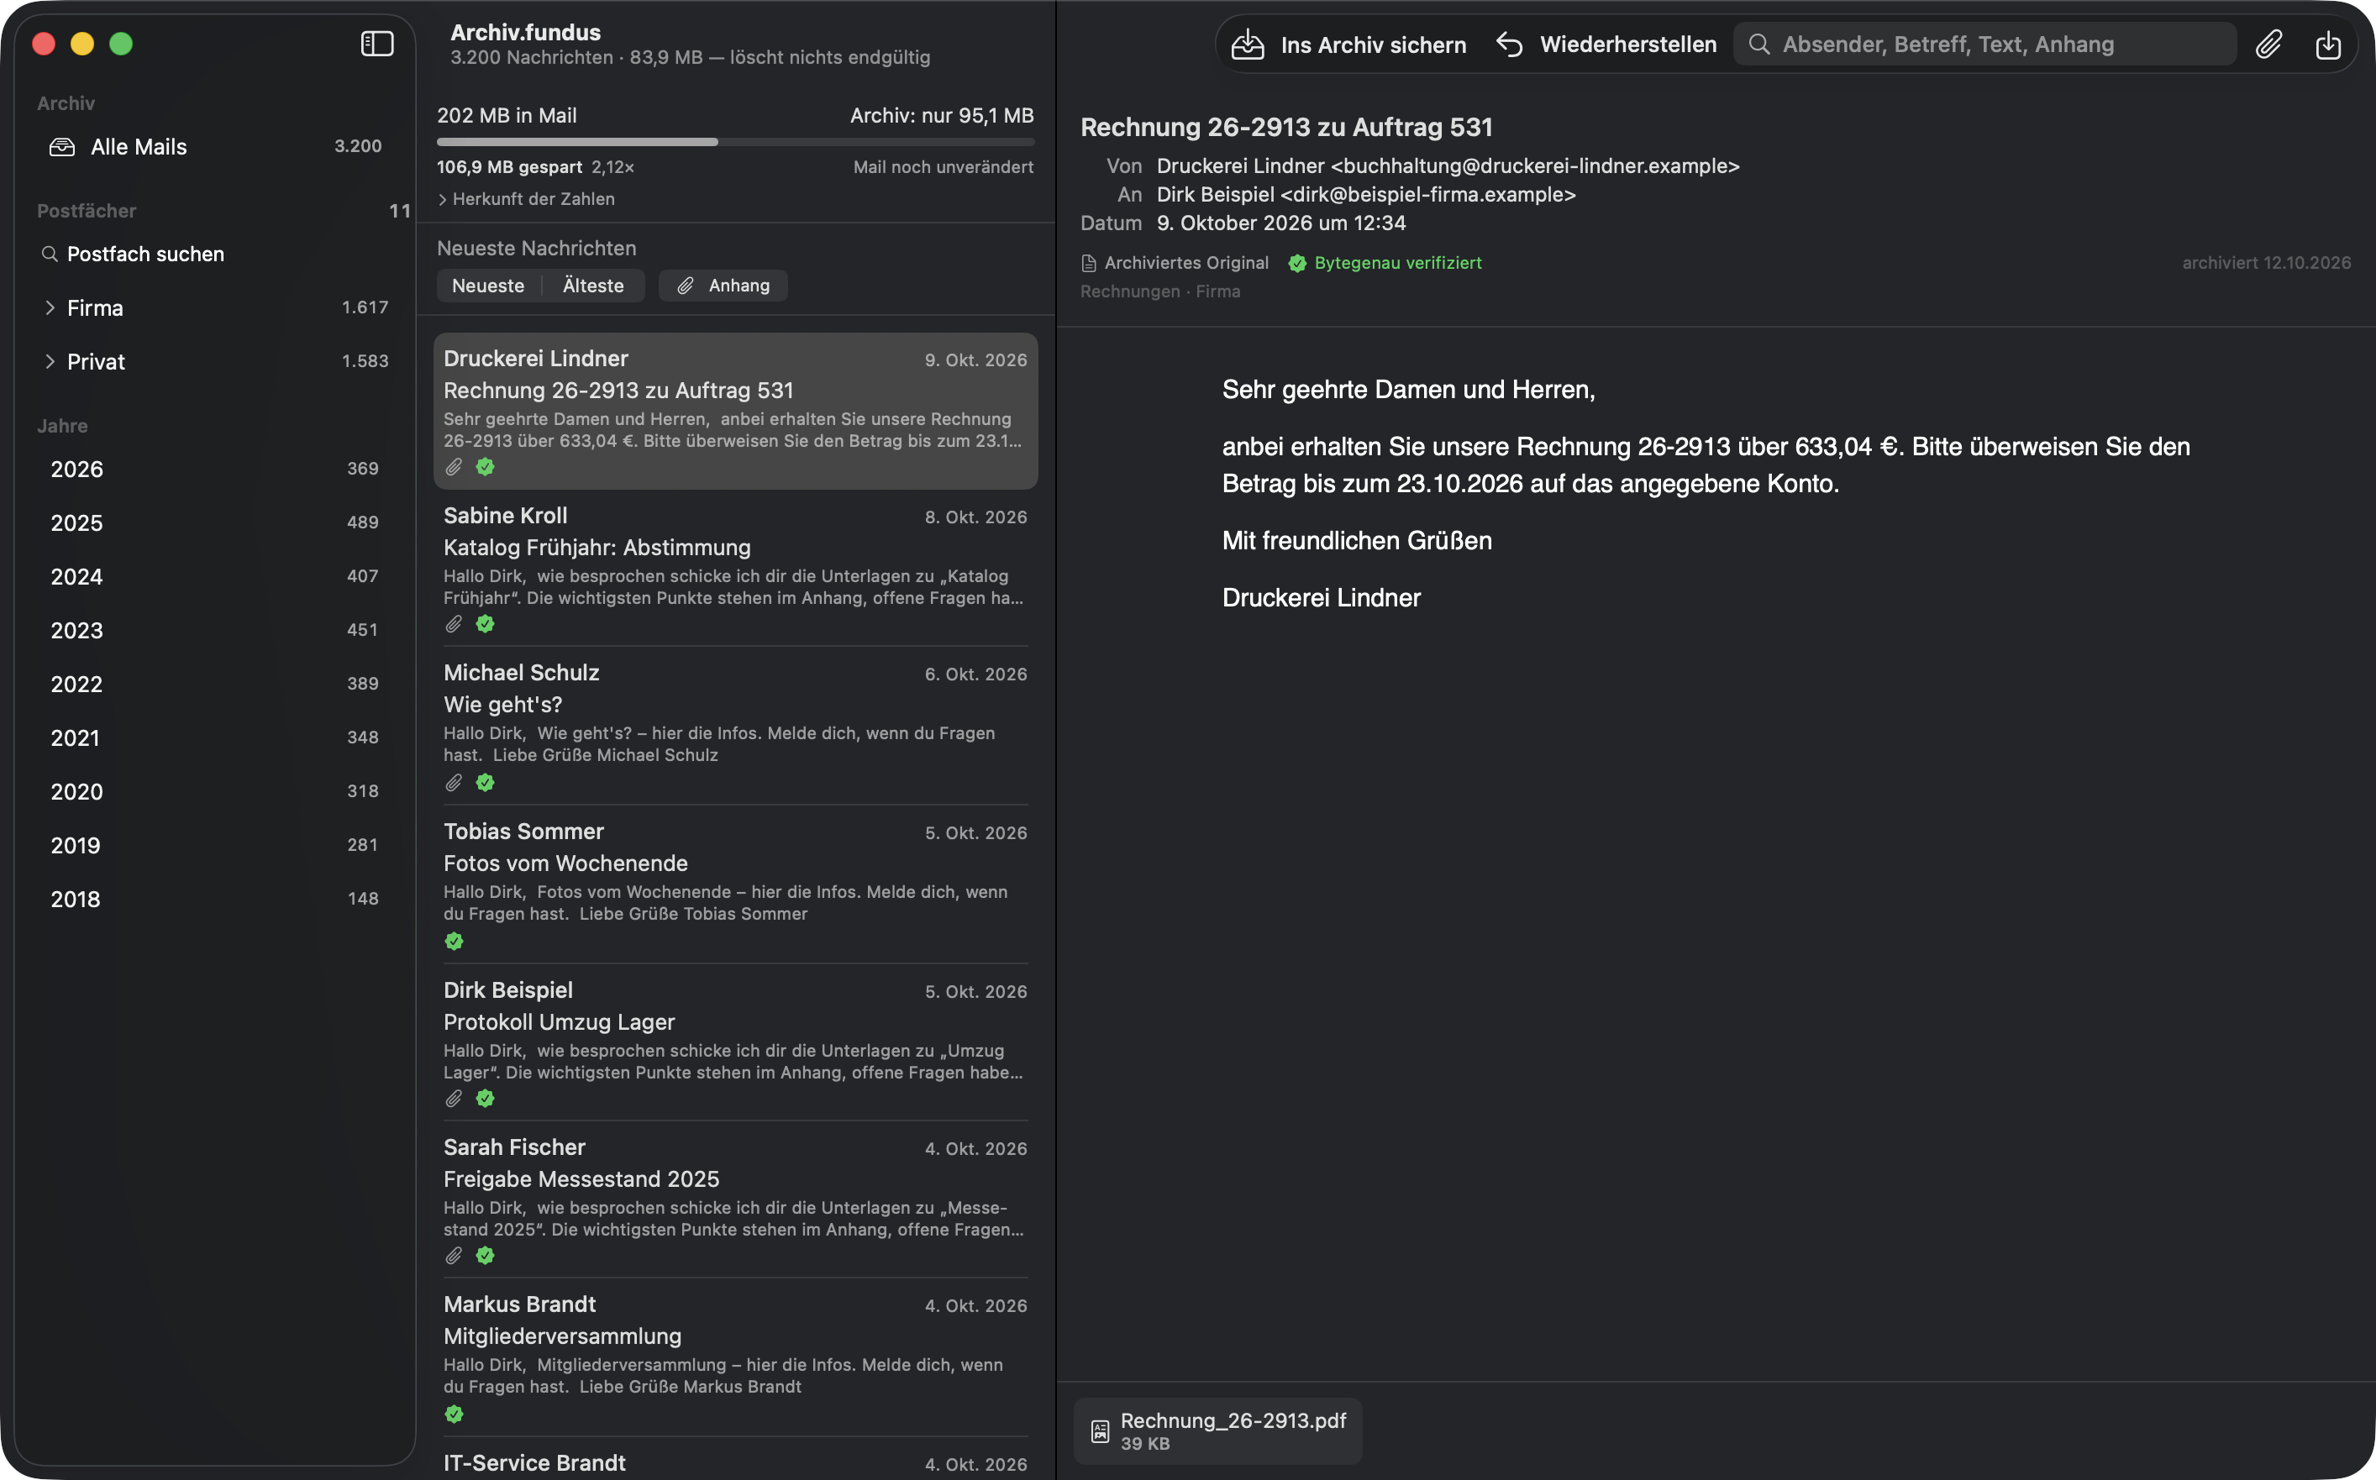Viewport: 2376px width, 1480px height.
Task: Open Markus Brandt Mitgliederversammlung message
Action: (x=735, y=1358)
